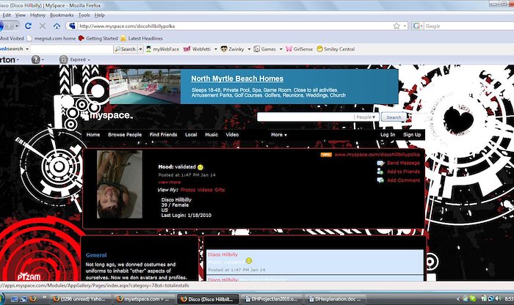Click the Find Friends nav link

(x=163, y=134)
